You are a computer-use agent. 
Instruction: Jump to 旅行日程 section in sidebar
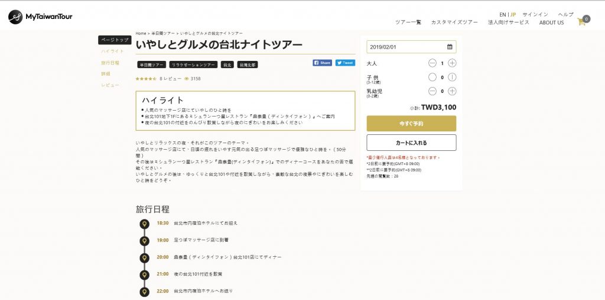[x=110, y=63]
